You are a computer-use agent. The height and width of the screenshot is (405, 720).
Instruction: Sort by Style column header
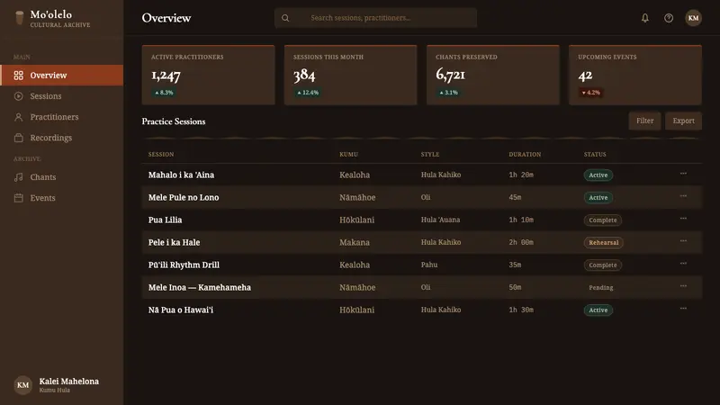(x=430, y=154)
